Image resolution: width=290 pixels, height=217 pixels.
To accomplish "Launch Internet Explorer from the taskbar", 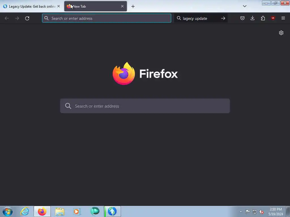I will 25,211.
